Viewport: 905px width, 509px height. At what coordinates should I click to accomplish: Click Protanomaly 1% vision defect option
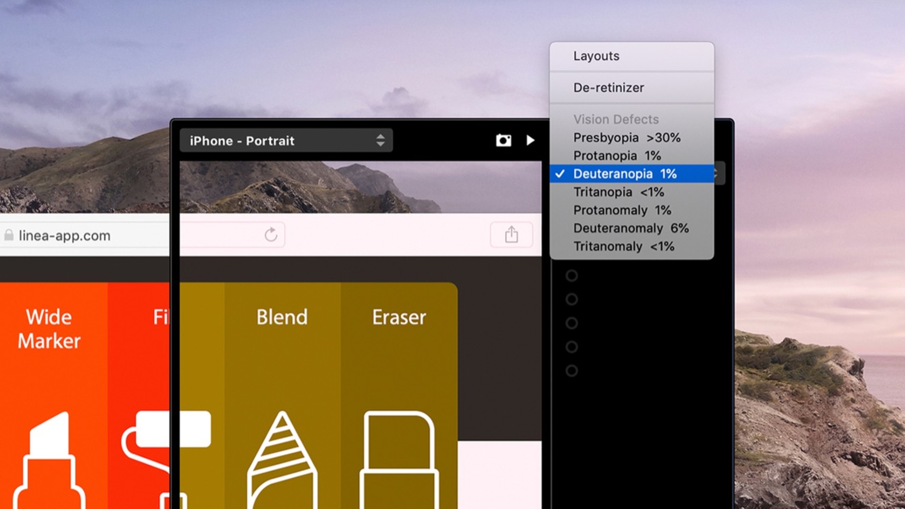622,210
